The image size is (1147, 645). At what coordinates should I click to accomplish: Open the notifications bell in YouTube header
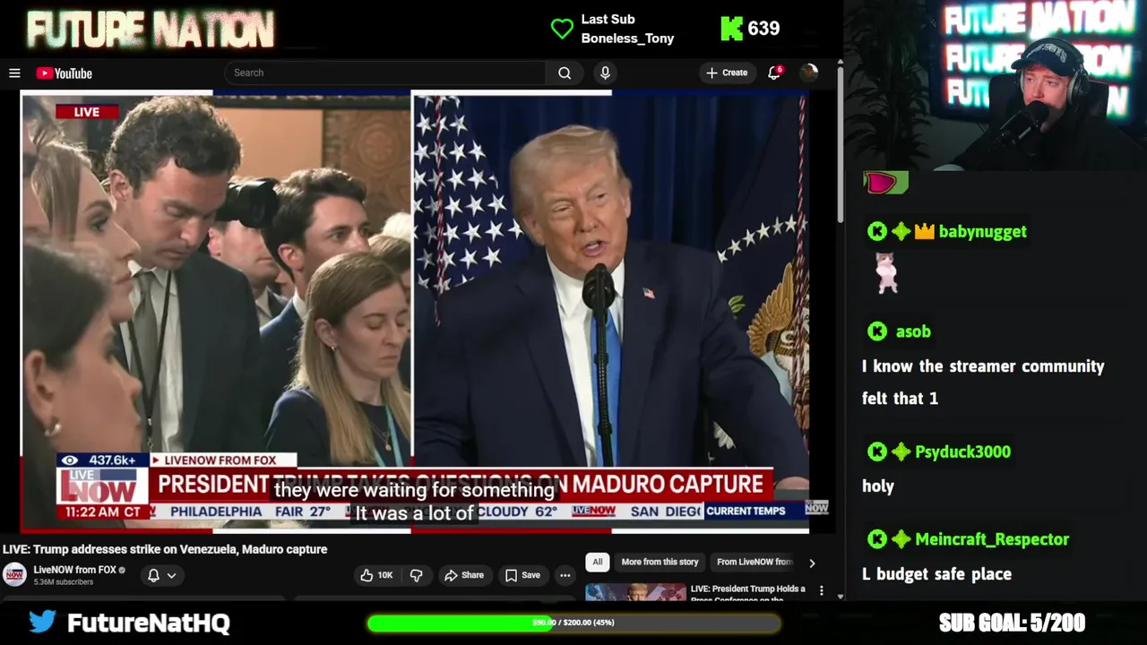(774, 73)
